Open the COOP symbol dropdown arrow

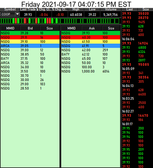17,14
